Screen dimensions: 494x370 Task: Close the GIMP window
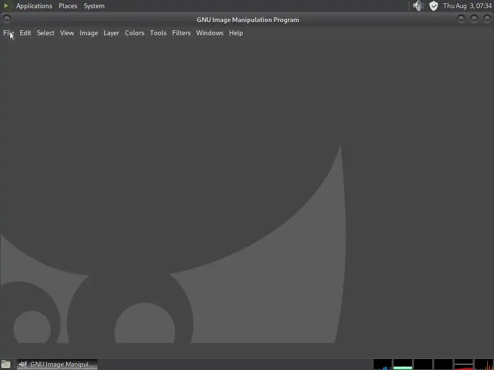[x=487, y=19]
